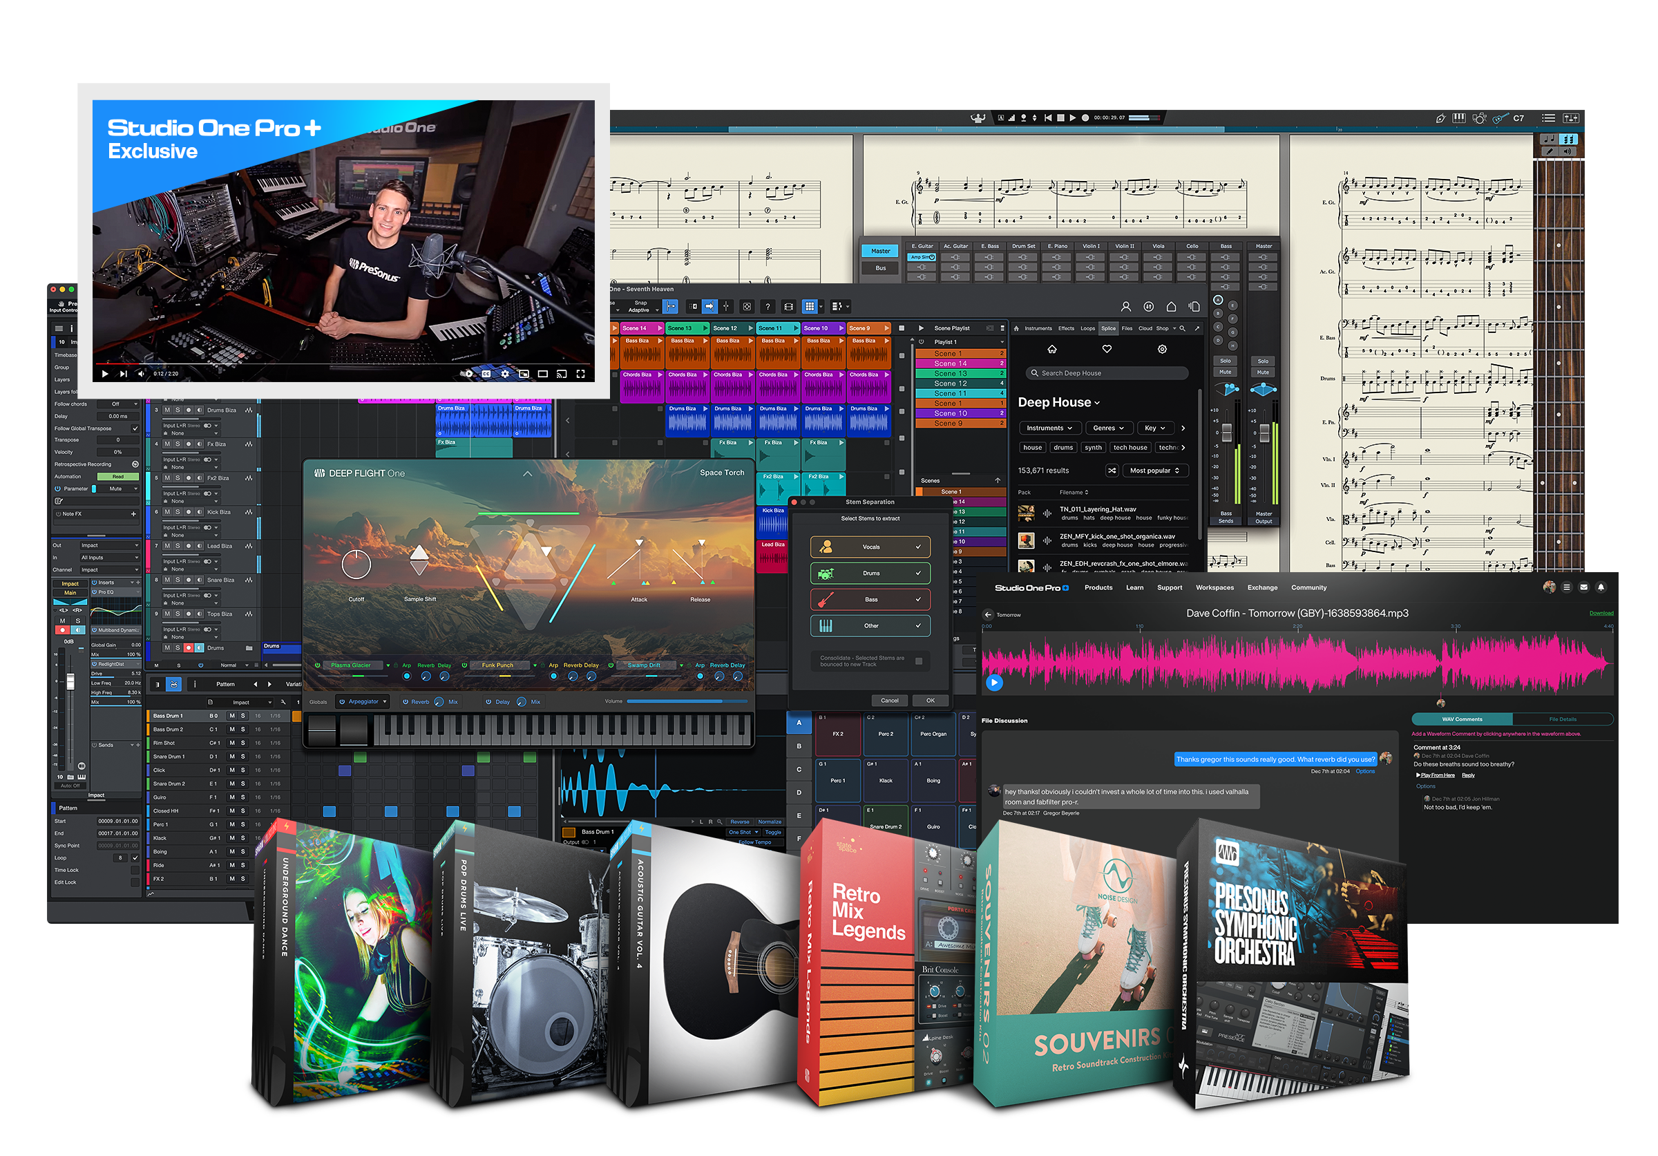
Task: Click the DEEP FLIGHT One Volume slider
Action: pyautogui.click(x=687, y=701)
